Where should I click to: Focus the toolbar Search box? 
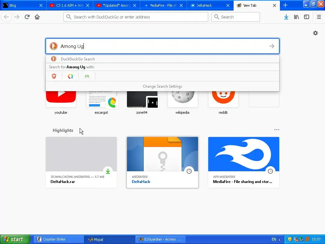(x=235, y=17)
